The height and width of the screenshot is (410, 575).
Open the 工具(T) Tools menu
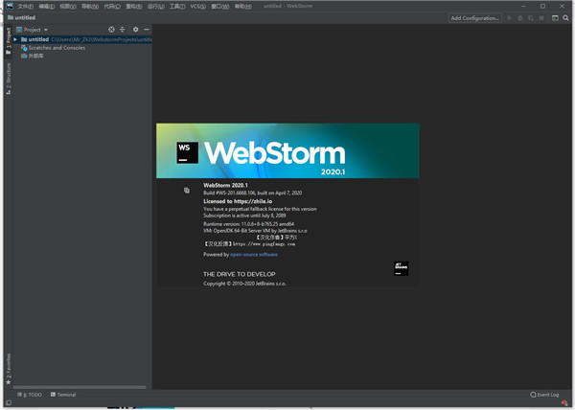[x=177, y=7]
